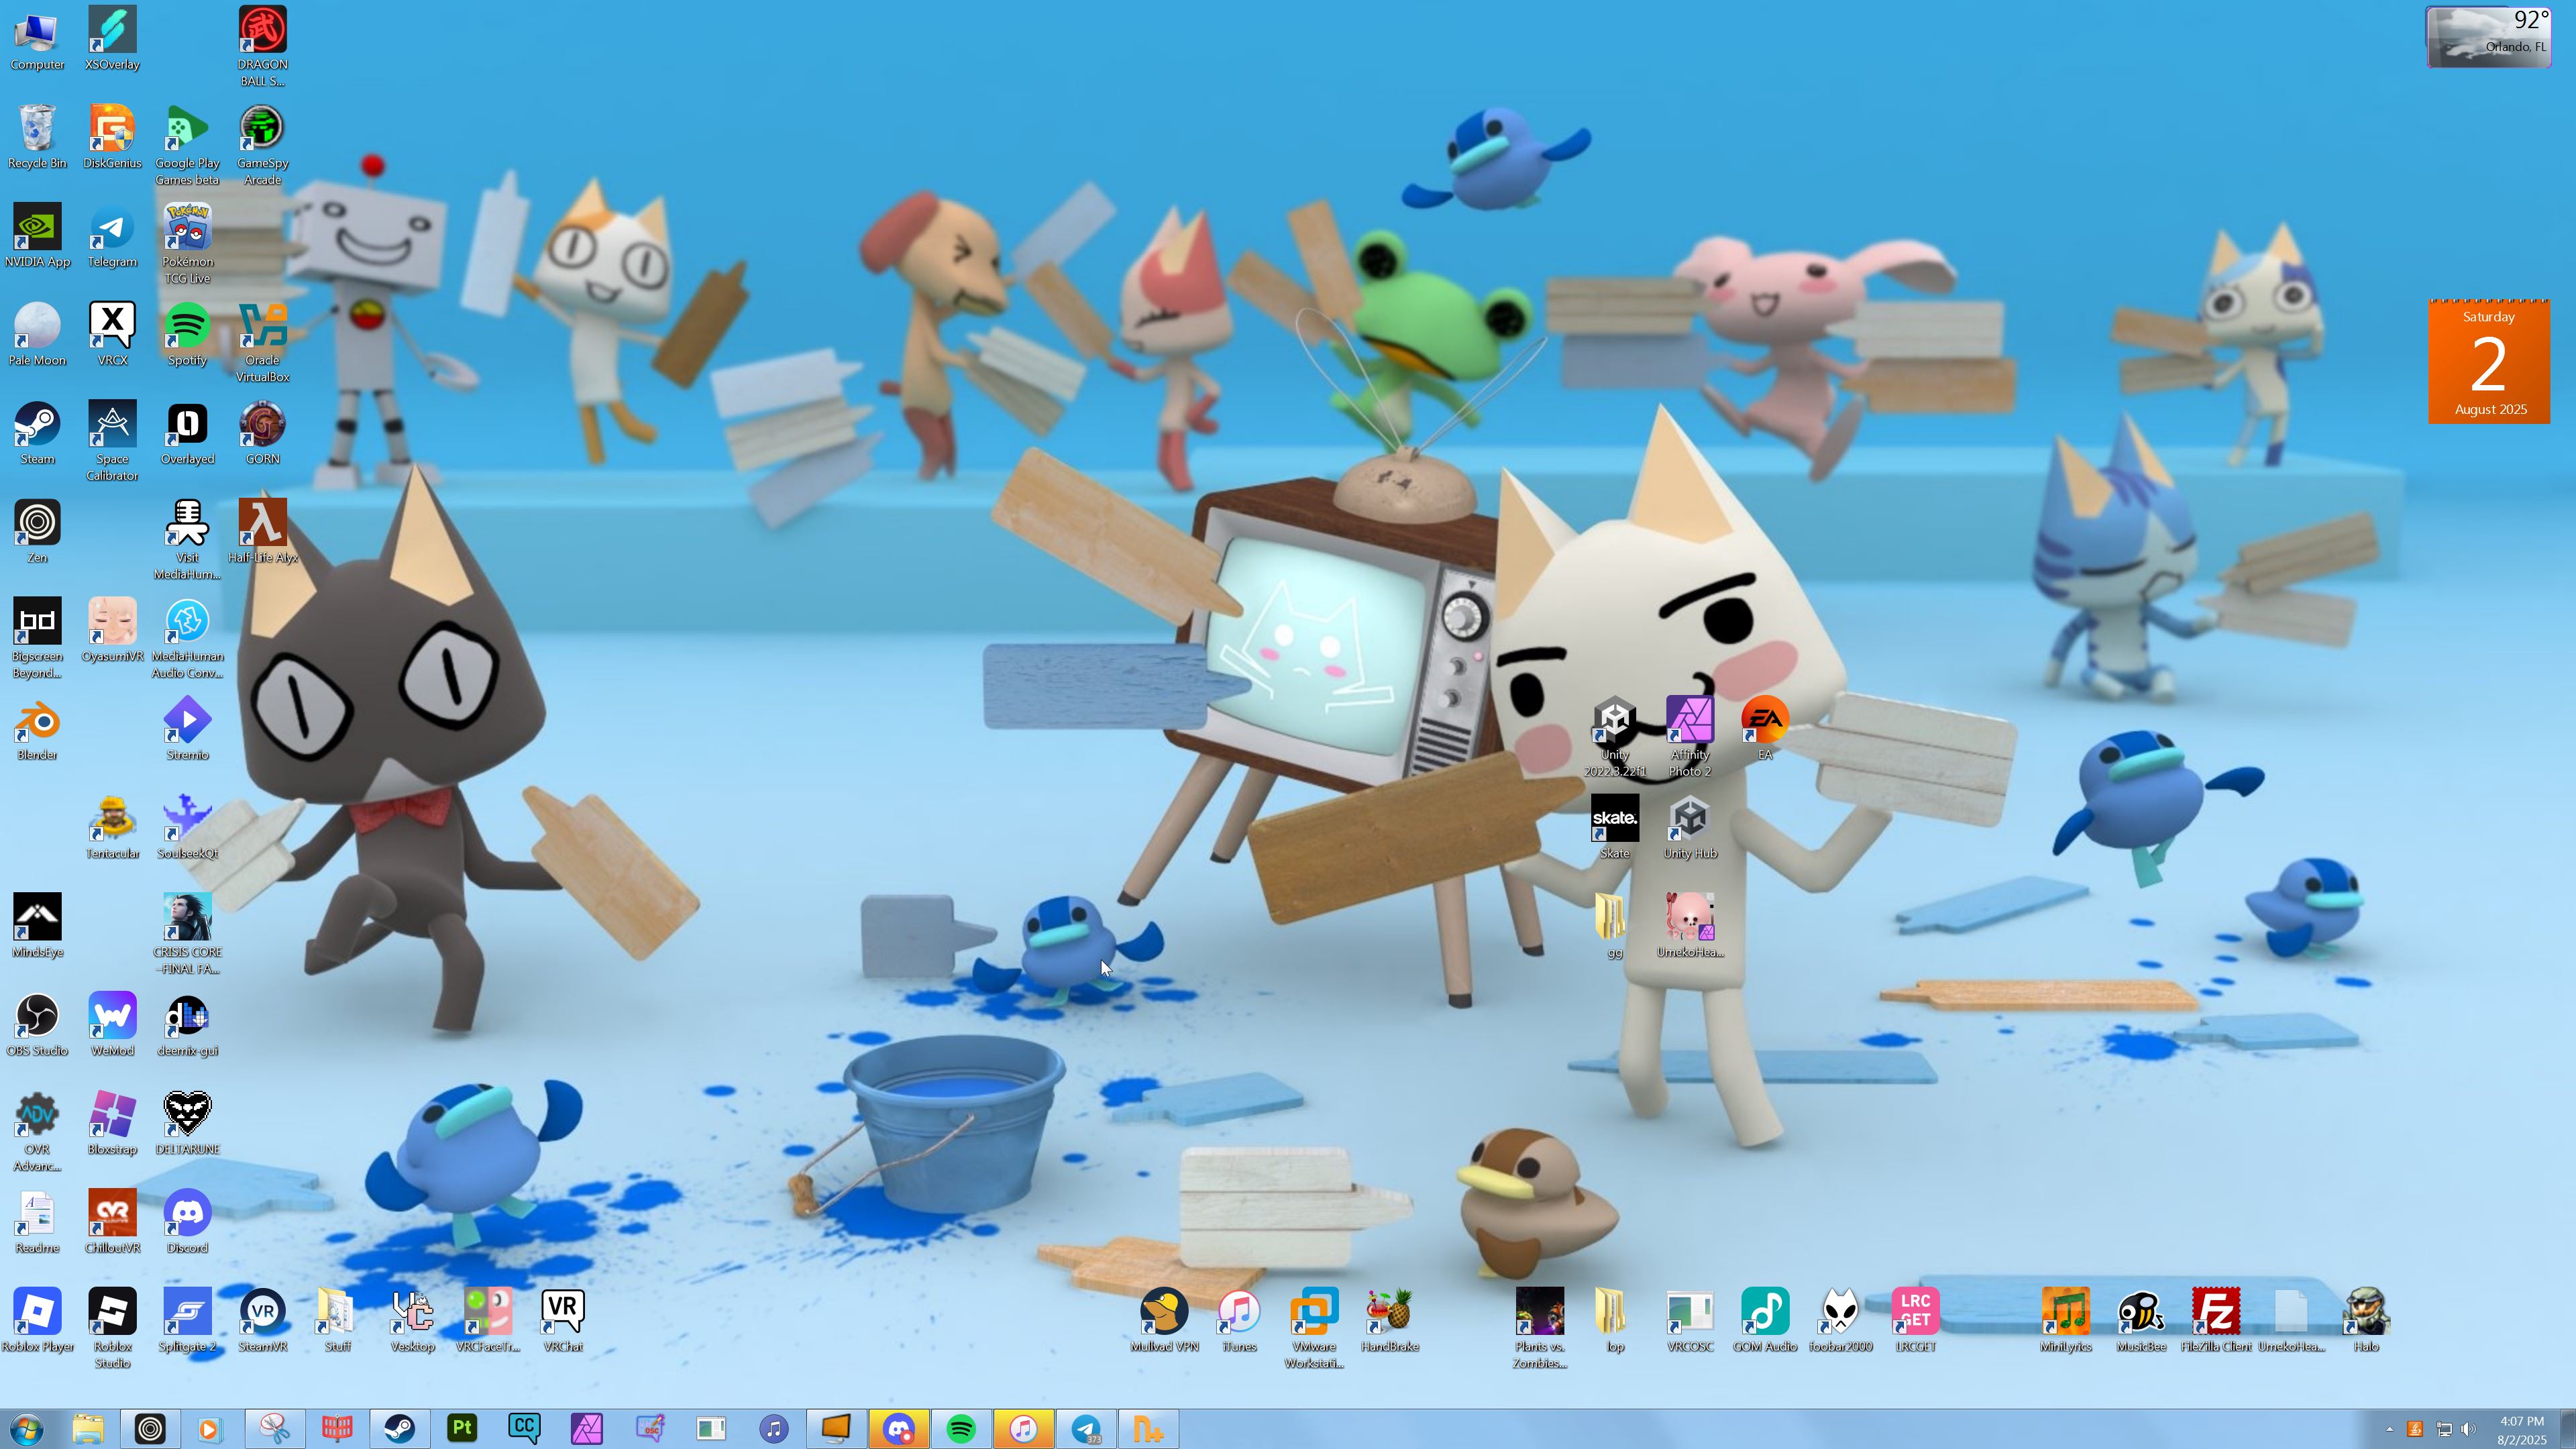This screenshot has height=1449, width=2576.
Task: Open OBS Studio shortcut
Action: pos(37,1024)
